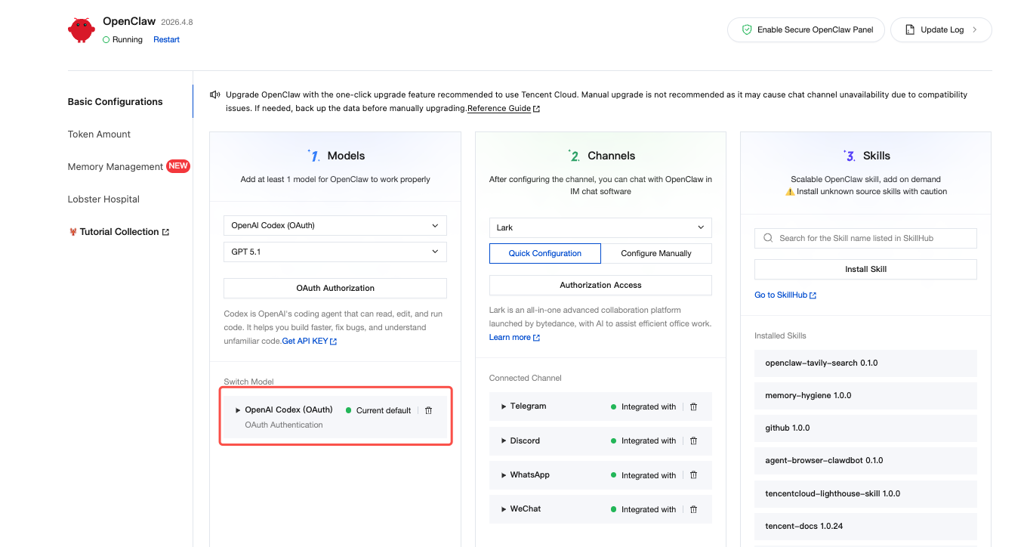The image size is (1024, 547).
Task: Open Lobster Hospital in the sidebar
Action: tap(103, 199)
